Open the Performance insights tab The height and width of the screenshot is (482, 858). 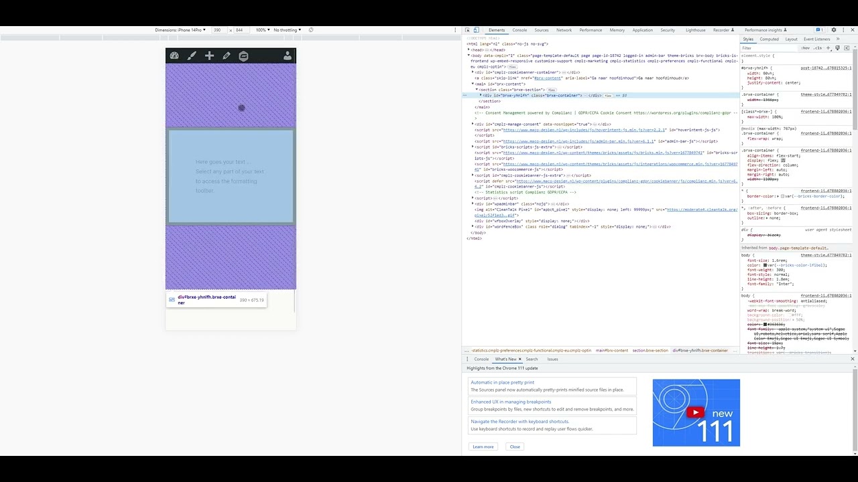(x=768, y=30)
